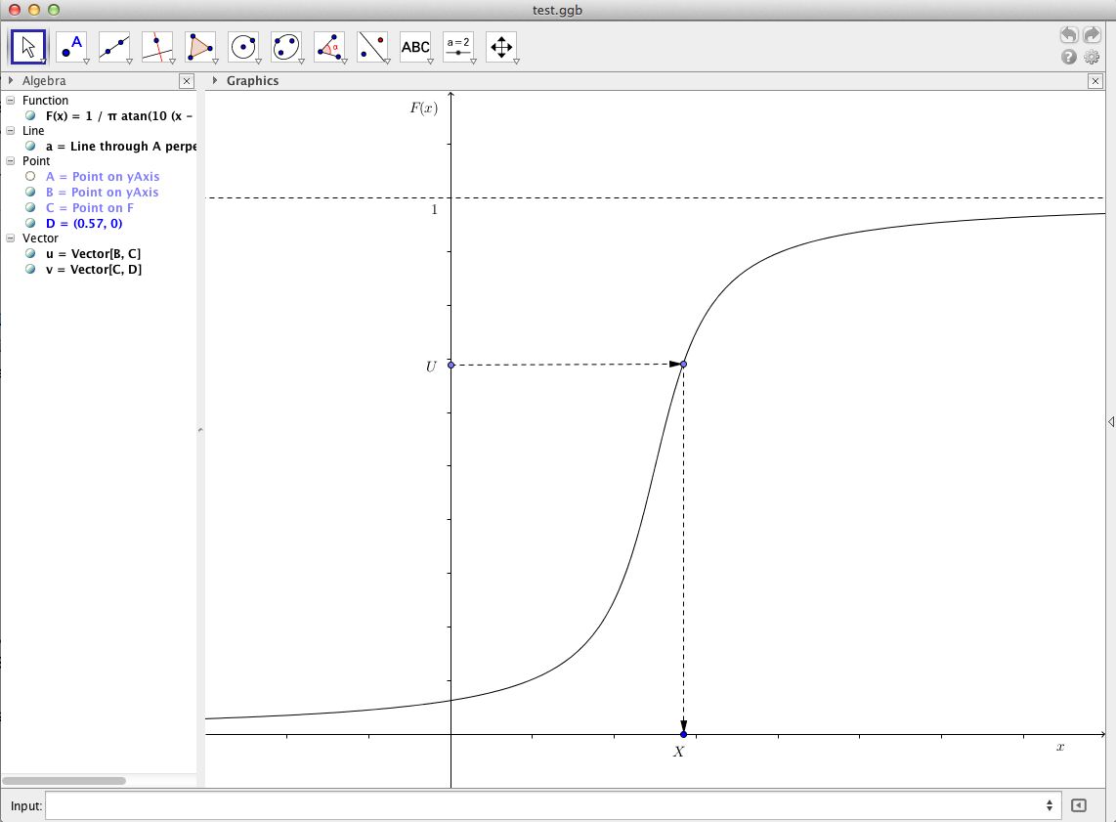Screen dimensions: 1116x822
Task: Select the Reflect about Line tool
Action: pyautogui.click(x=372, y=47)
